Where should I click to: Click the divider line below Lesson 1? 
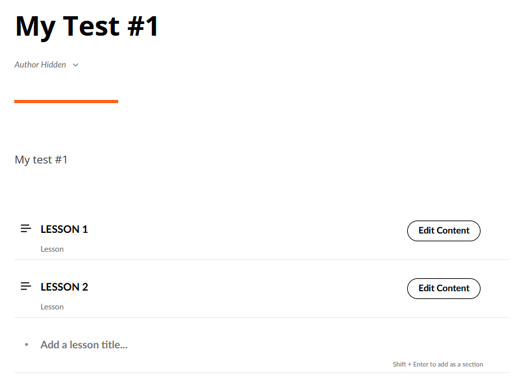[x=261, y=259]
